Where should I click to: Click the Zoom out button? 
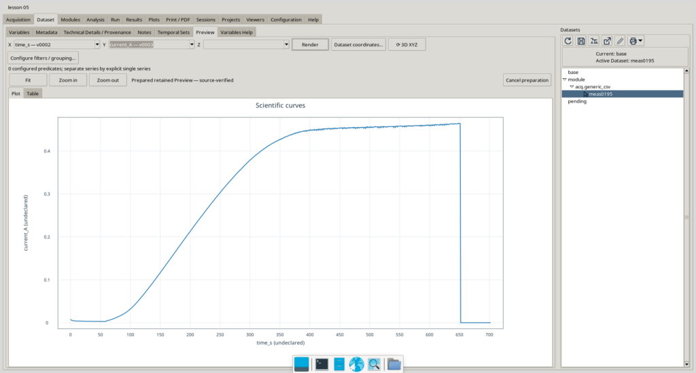pyautogui.click(x=108, y=80)
